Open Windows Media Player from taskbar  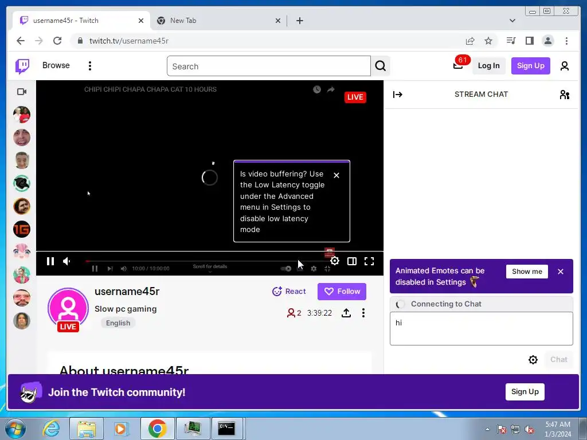point(120,429)
